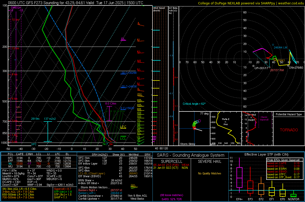Click the 'Corfidi Downshear = 278/60 kt' line

click(x=100, y=196)
